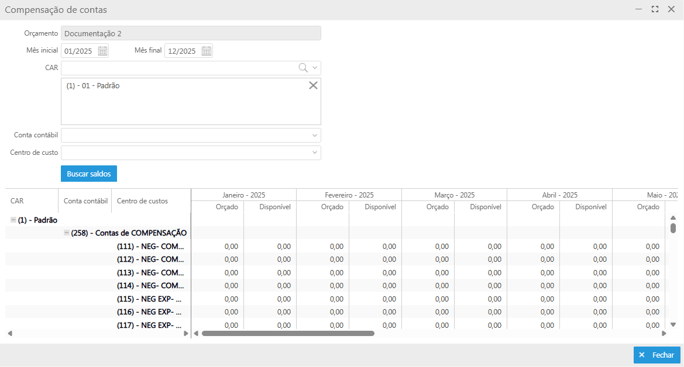
Task: Select the Conta contábil column header
Action: pyautogui.click(x=85, y=201)
